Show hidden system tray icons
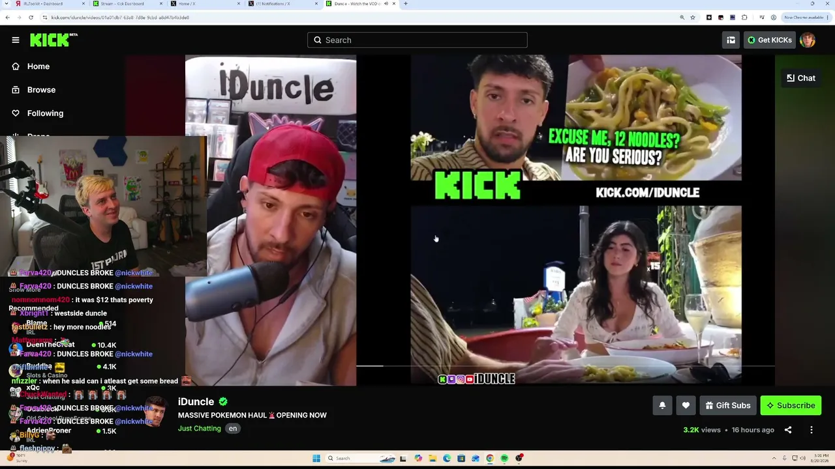Image resolution: width=835 pixels, height=469 pixels. click(x=774, y=459)
